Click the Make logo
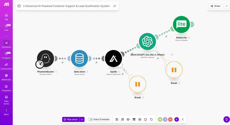Screen dimensions: 230x125 pos(6,4)
